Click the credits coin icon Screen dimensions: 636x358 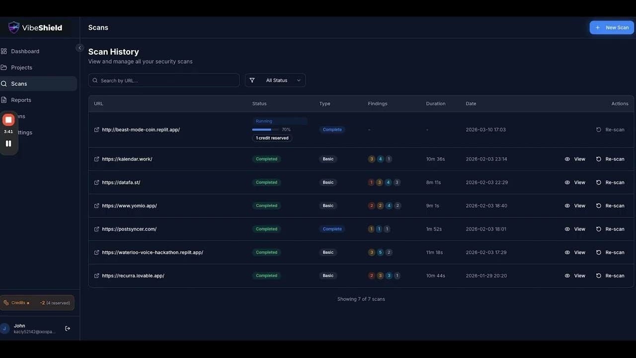point(6,303)
